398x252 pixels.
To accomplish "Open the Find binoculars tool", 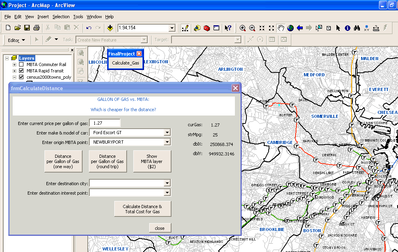I will pos(357,28).
